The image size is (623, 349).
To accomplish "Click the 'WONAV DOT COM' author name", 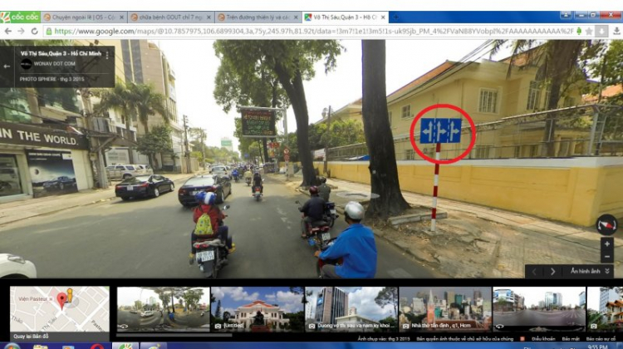I will coord(55,64).
